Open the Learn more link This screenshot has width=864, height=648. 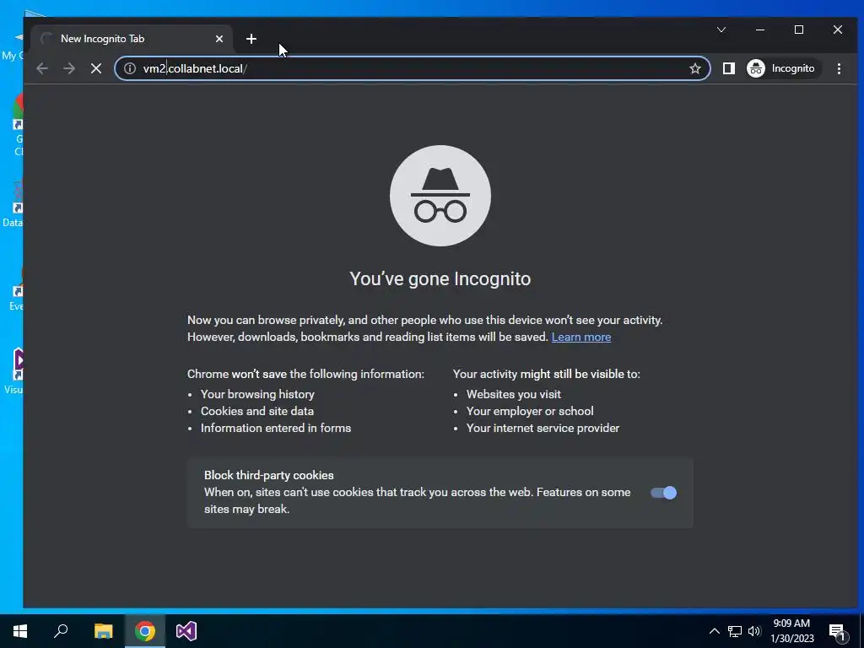pos(580,337)
